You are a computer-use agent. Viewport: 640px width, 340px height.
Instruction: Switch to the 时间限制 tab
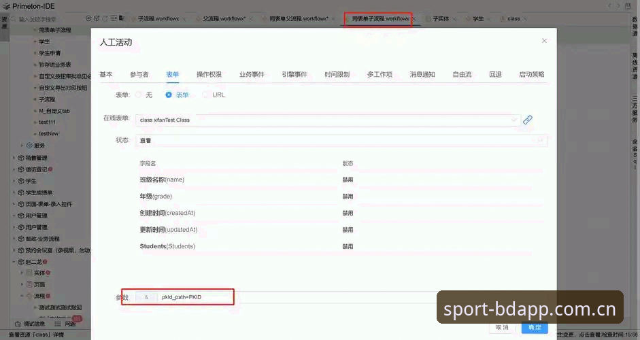click(337, 74)
